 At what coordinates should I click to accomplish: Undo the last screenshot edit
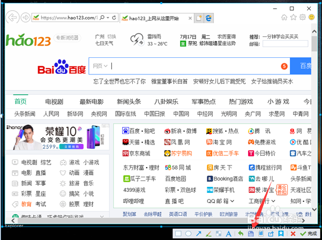pos(241,234)
